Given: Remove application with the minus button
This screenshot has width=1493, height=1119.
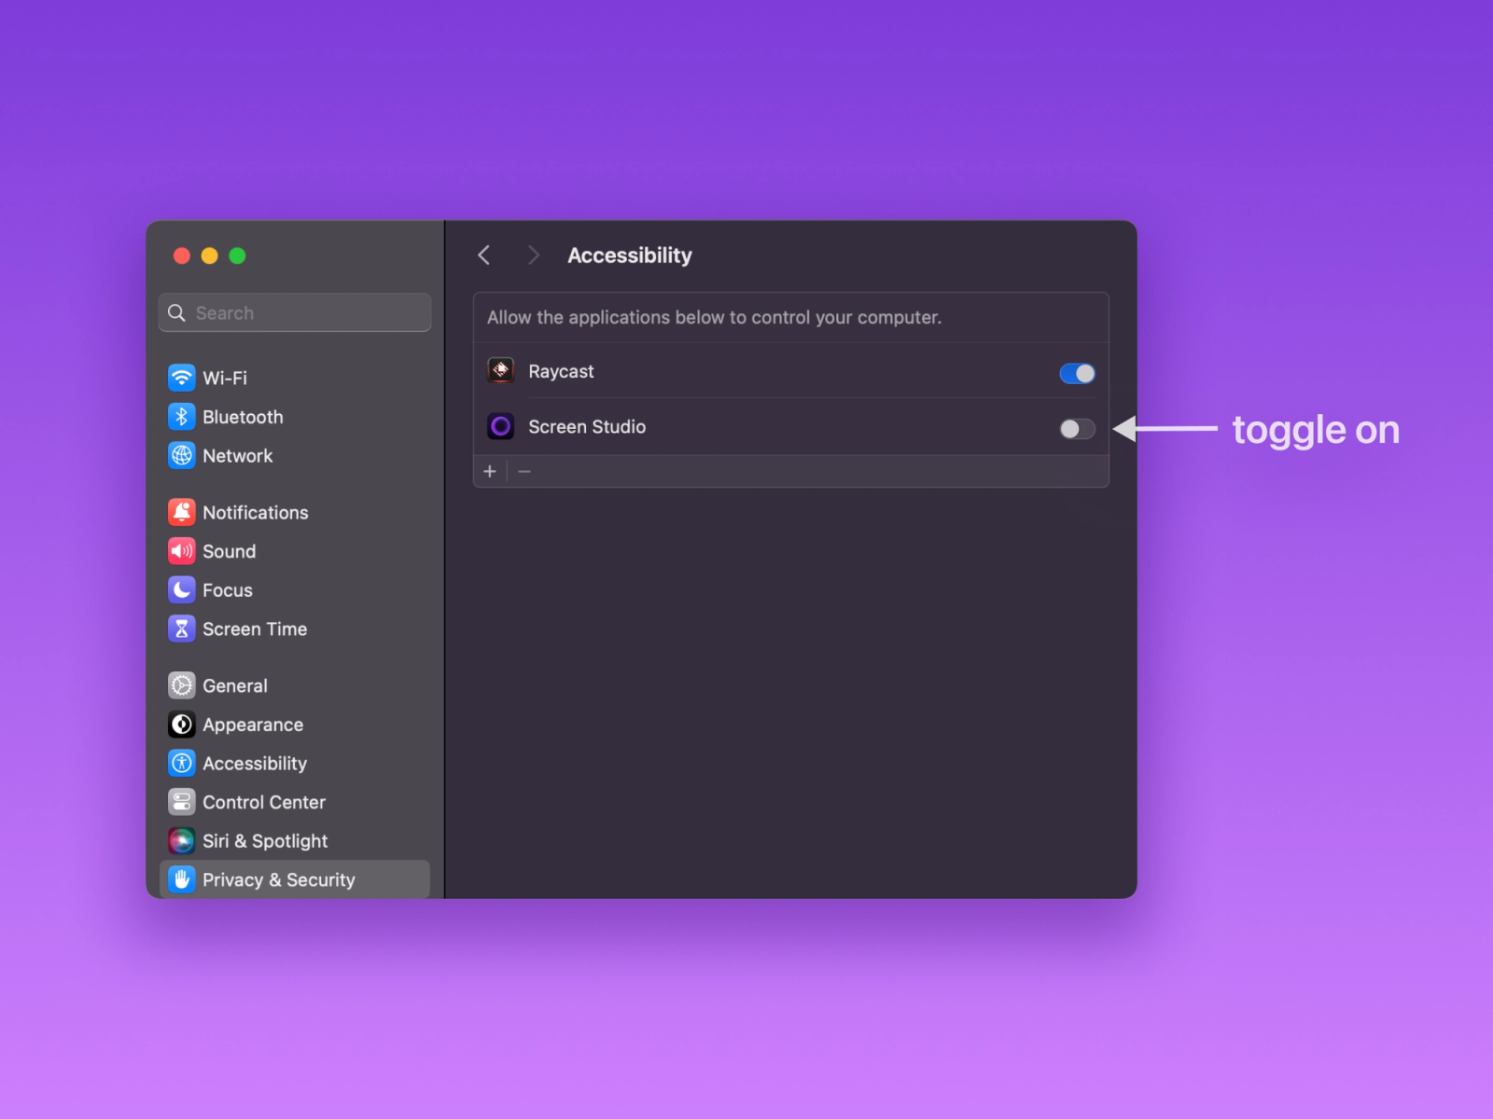Looking at the screenshot, I should 524,472.
